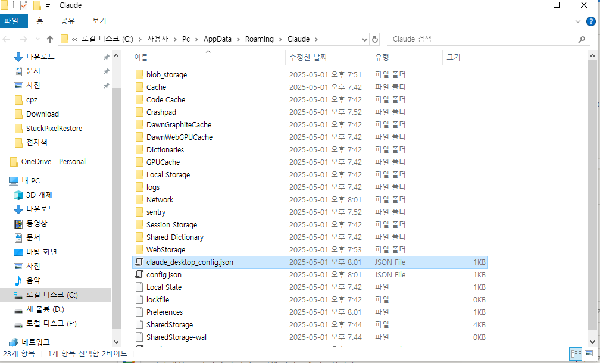The height and width of the screenshot is (363, 600).
Task: Switch to large icons view layout
Action: point(590,353)
